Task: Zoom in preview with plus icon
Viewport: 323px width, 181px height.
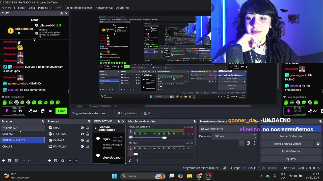Action: tap(86, 106)
